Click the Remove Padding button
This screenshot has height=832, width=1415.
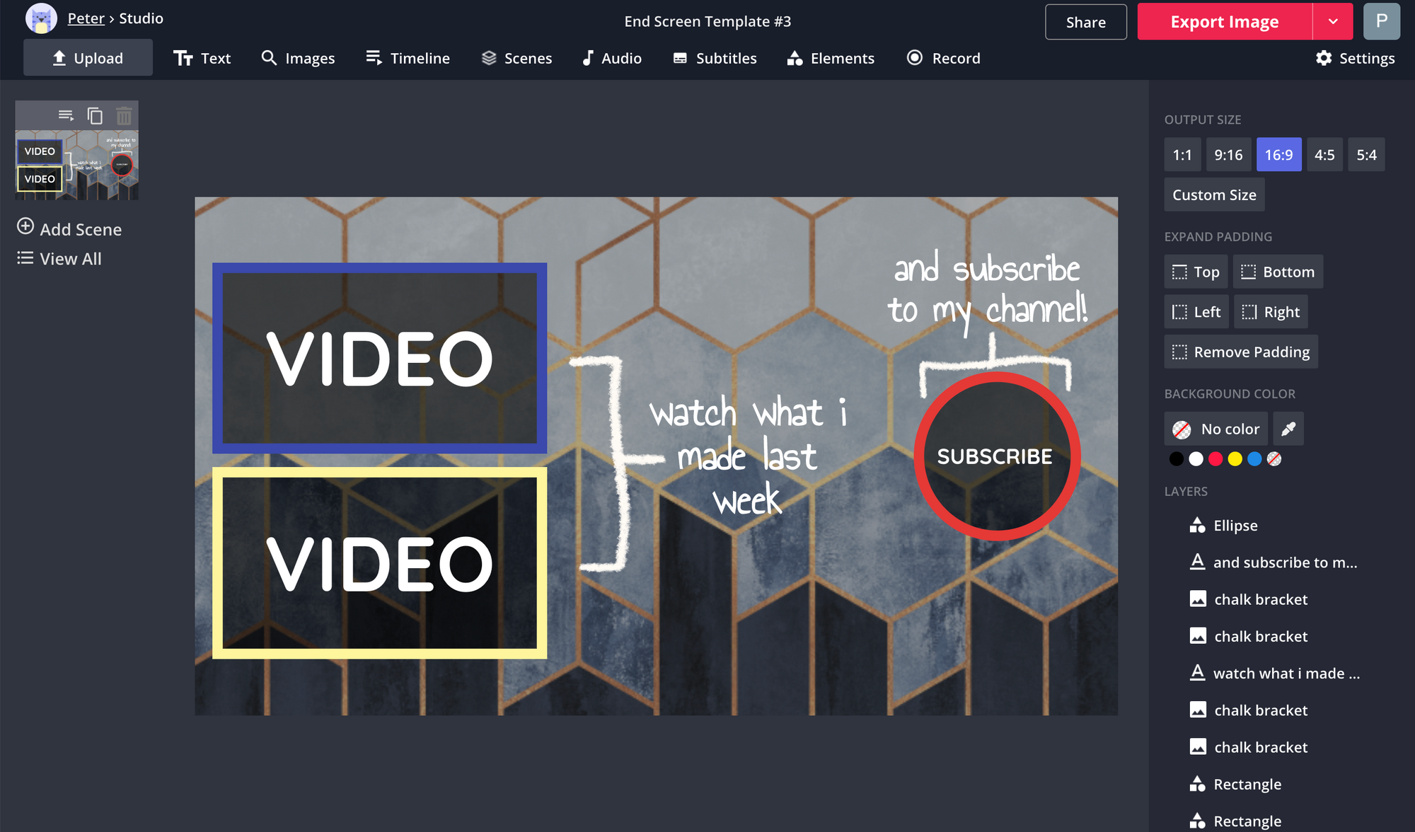(x=1241, y=352)
